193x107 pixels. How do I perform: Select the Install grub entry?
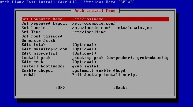(95, 58)
